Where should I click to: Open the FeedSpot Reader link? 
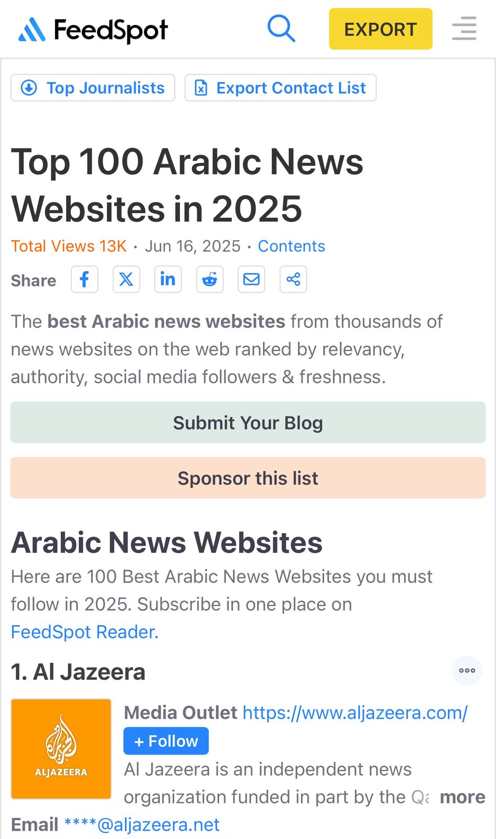(84, 632)
